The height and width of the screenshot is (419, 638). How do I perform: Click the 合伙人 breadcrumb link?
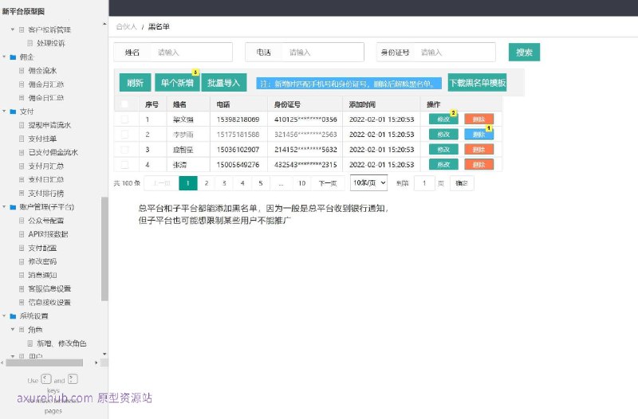(x=126, y=27)
